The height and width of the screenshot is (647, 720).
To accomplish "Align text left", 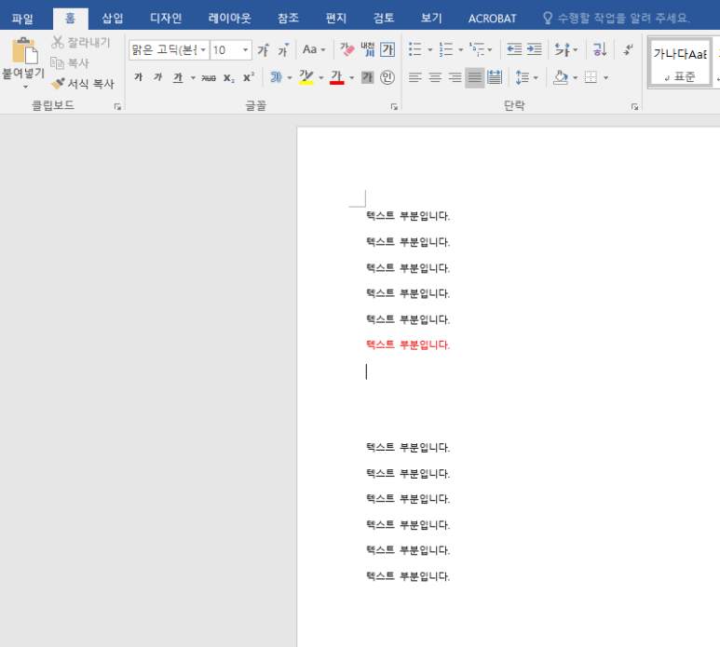I will pyautogui.click(x=415, y=77).
